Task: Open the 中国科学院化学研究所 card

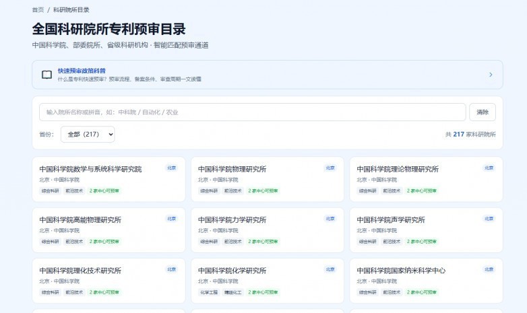Action: click(268, 281)
